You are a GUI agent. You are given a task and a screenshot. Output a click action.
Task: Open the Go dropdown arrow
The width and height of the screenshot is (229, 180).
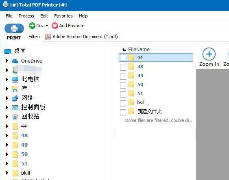(47, 26)
